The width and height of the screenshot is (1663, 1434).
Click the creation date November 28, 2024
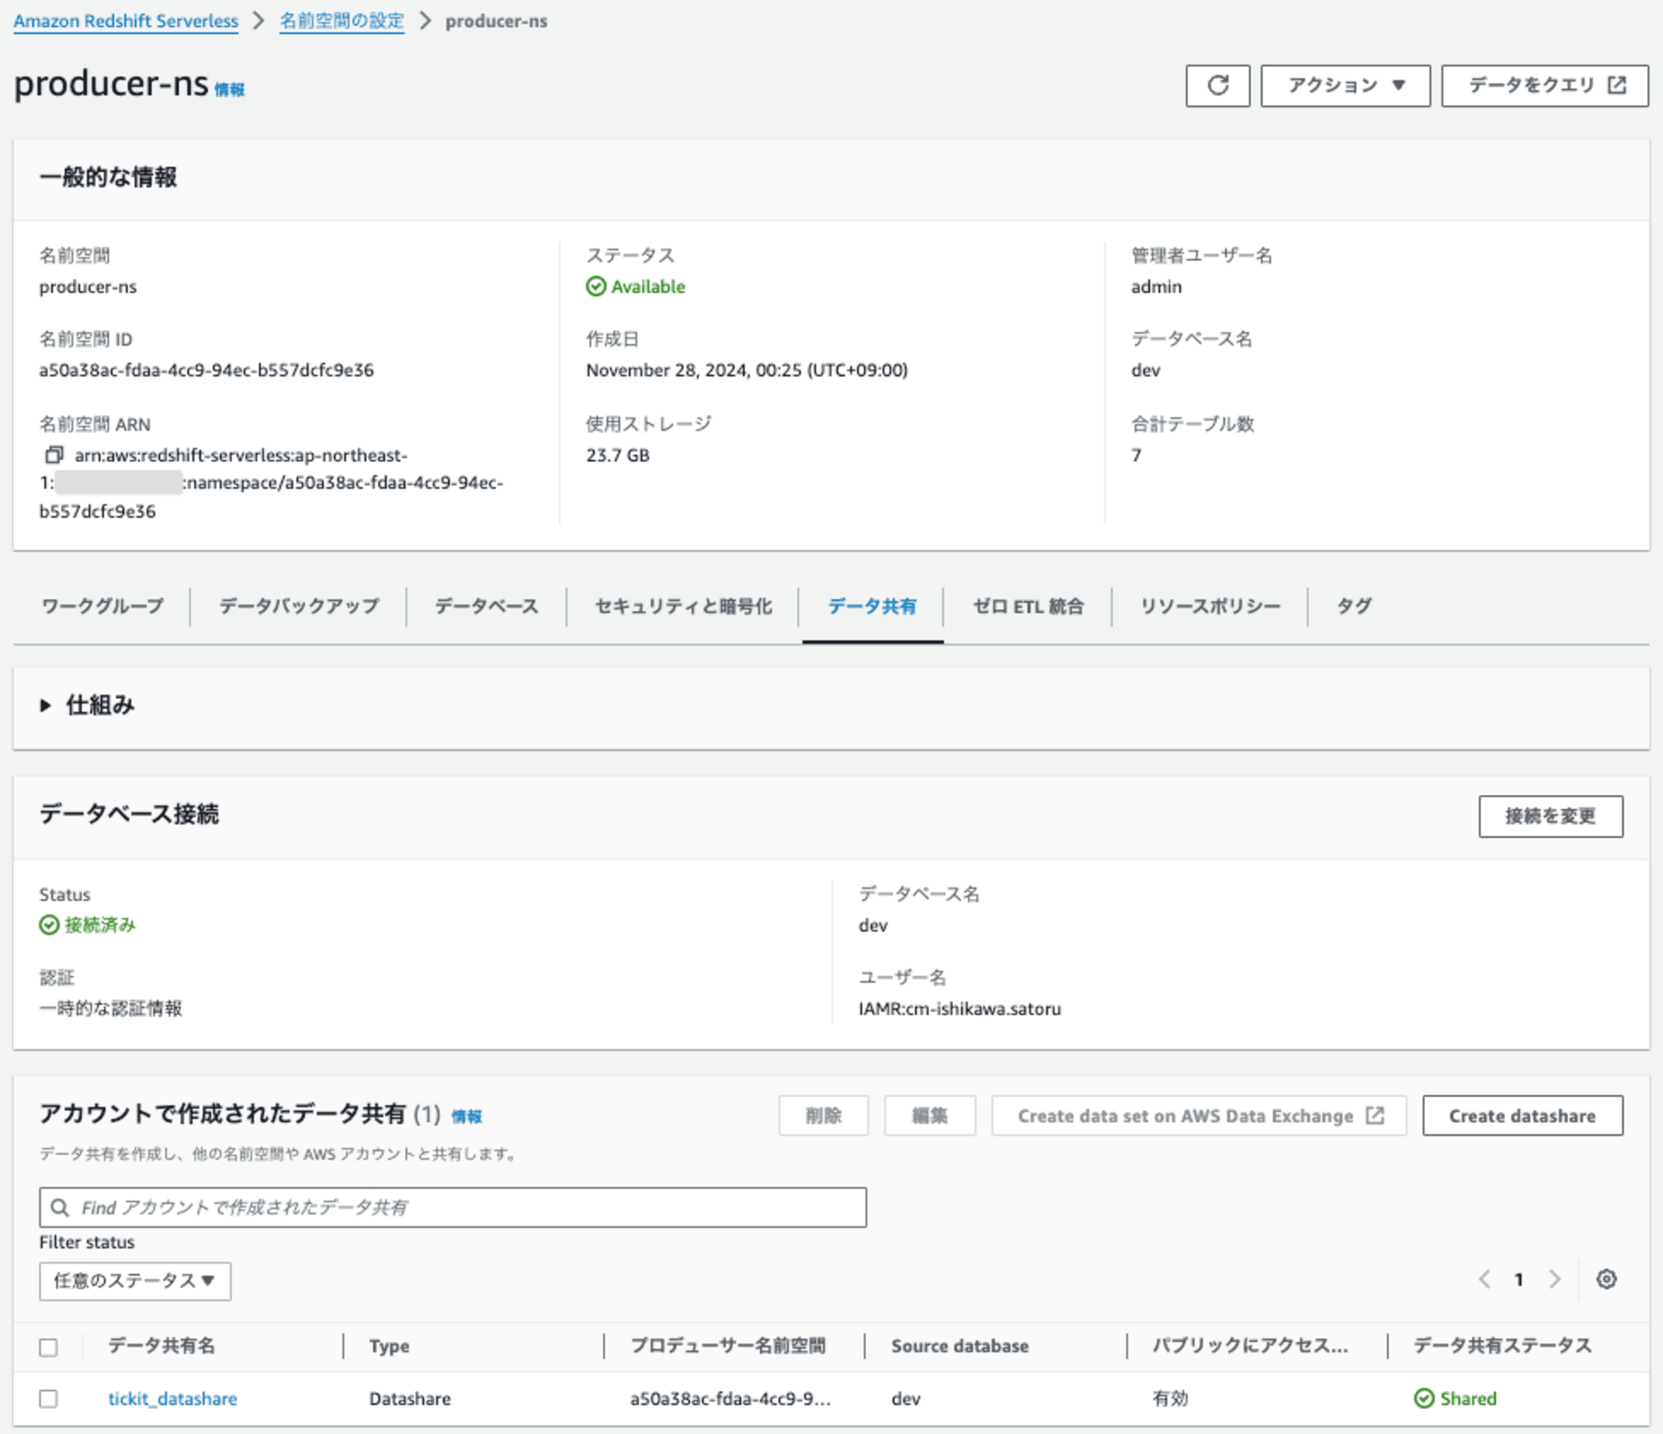[x=747, y=370]
